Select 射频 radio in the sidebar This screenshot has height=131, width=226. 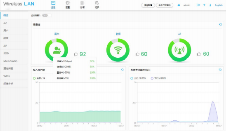tap(14, 38)
